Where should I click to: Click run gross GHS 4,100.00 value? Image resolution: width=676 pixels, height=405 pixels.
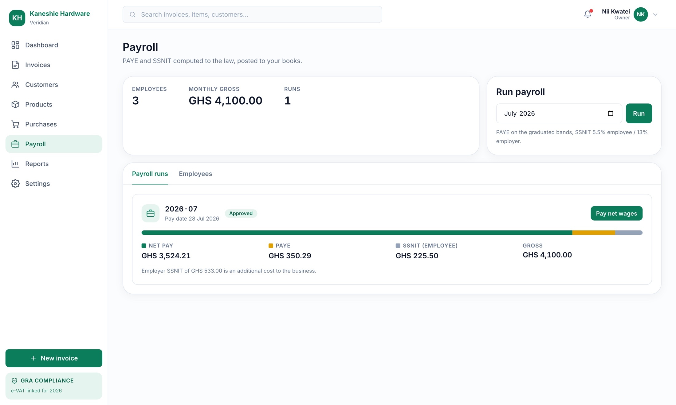tap(547, 255)
